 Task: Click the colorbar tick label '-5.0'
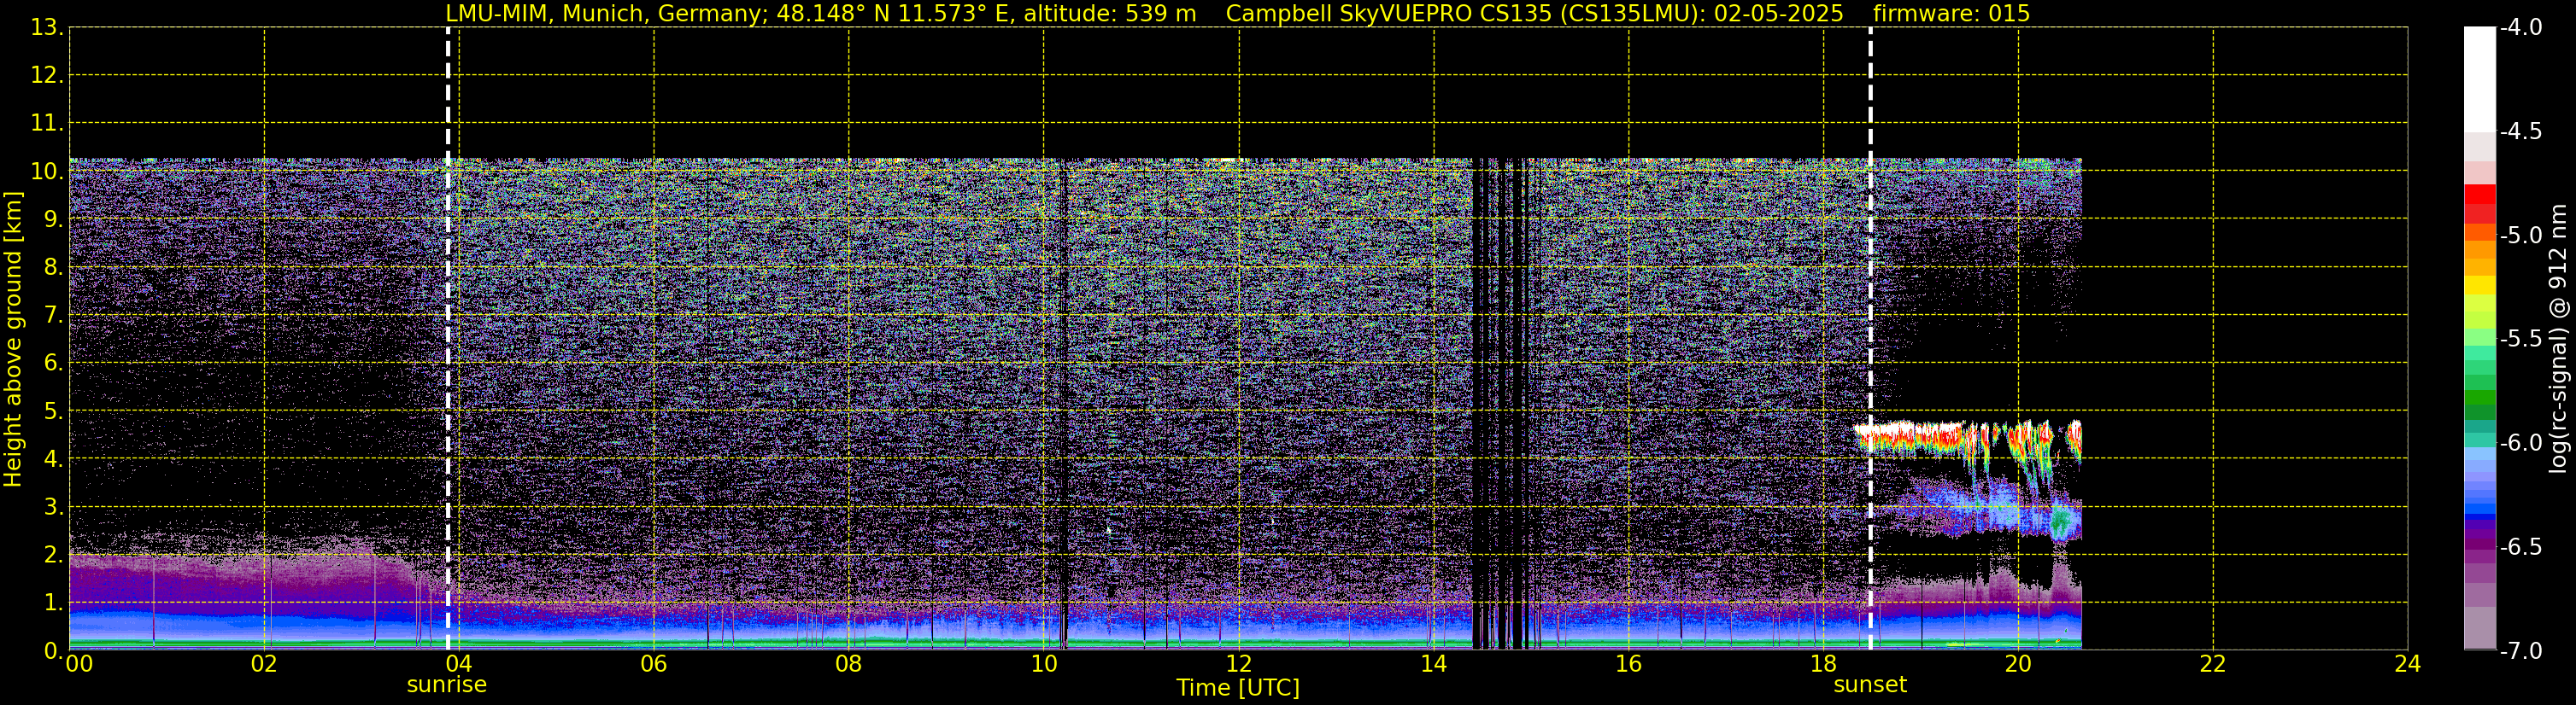[2520, 236]
